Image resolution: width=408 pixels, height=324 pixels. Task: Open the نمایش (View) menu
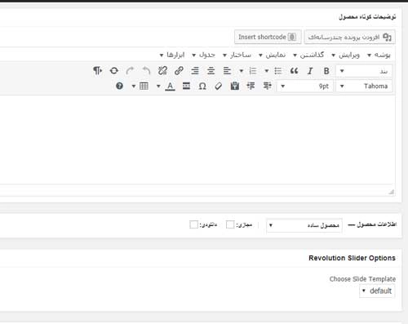[x=273, y=55]
